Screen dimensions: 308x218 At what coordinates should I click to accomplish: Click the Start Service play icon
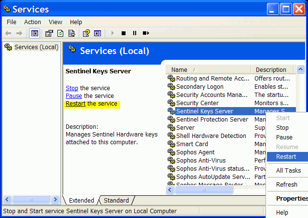[x=112, y=33]
